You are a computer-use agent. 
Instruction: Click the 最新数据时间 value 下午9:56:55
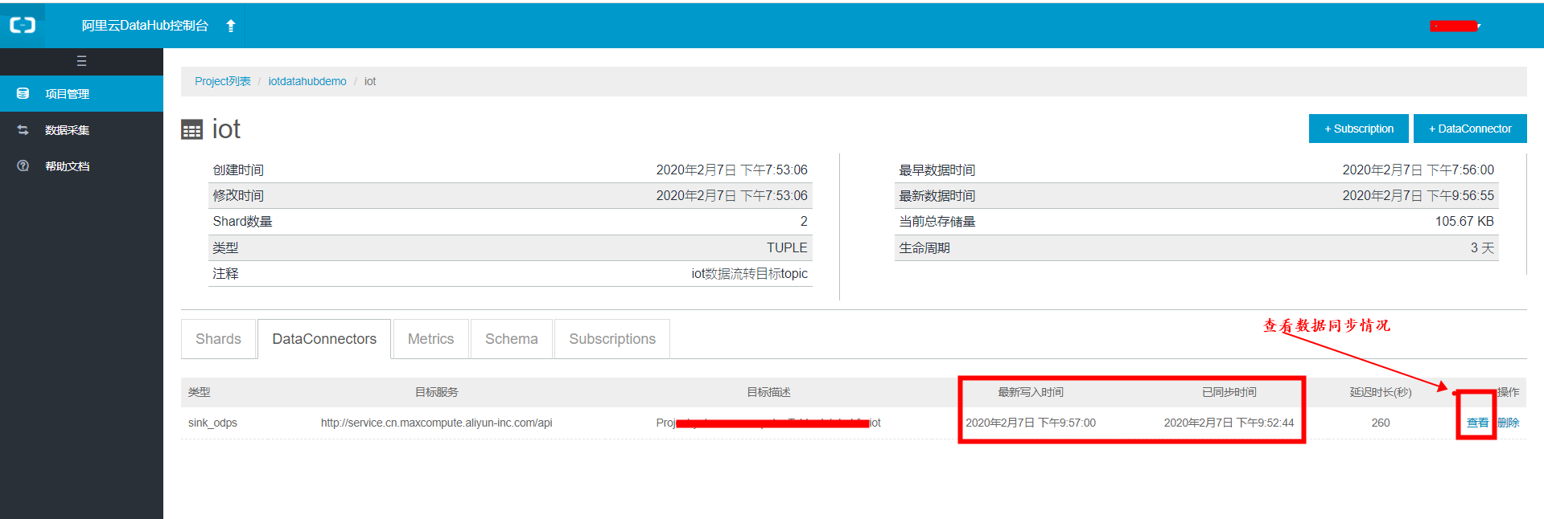[1418, 195]
